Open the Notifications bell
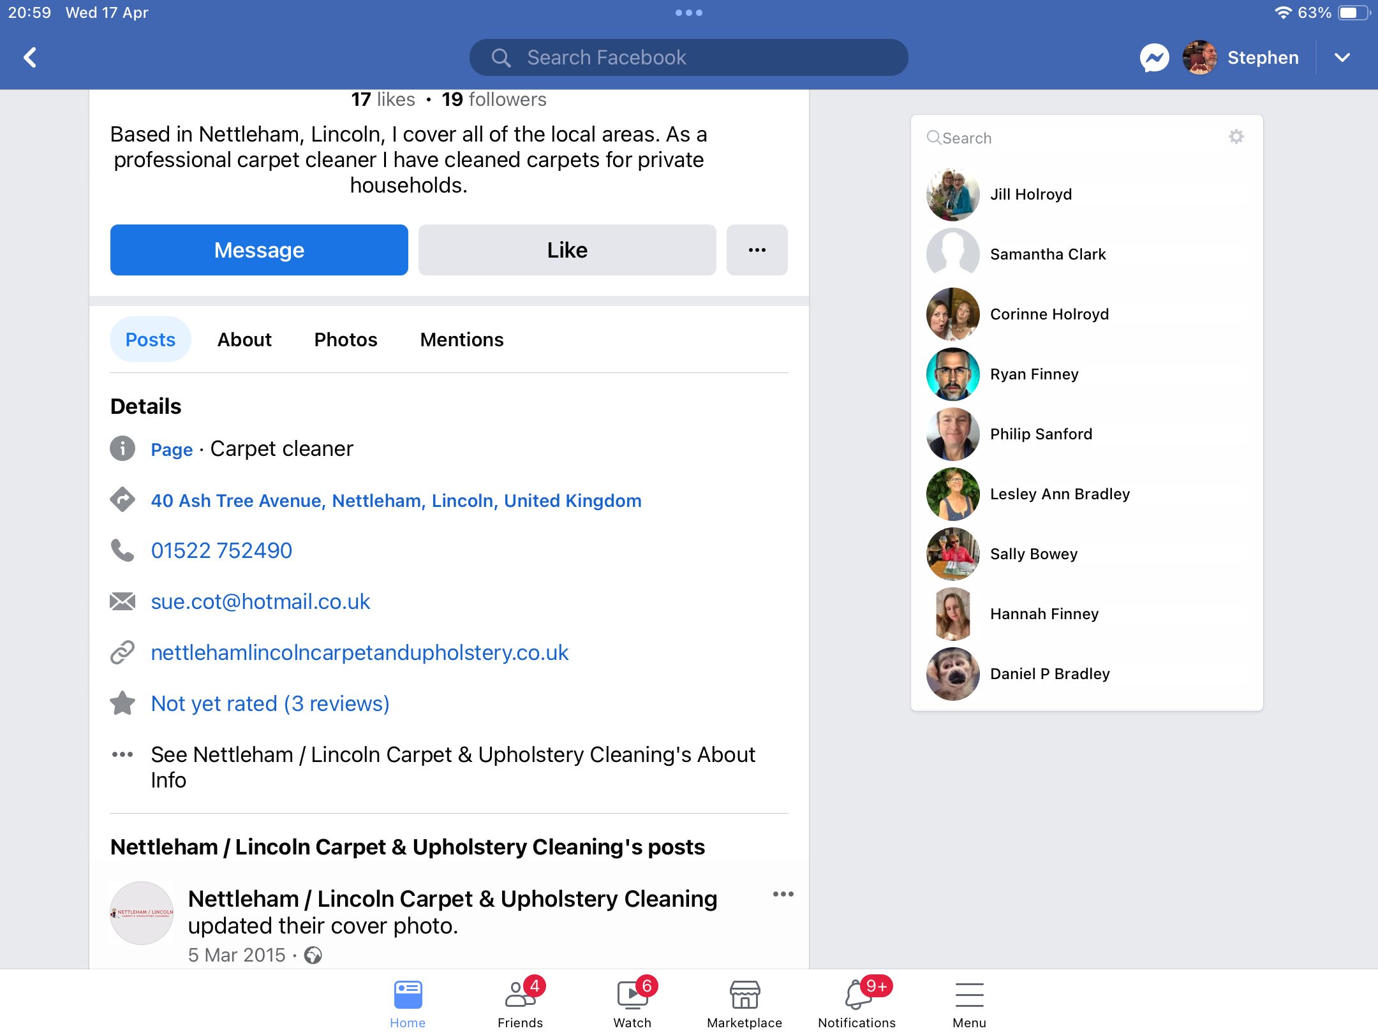Screen dimensions: 1378x1033 857,1003
